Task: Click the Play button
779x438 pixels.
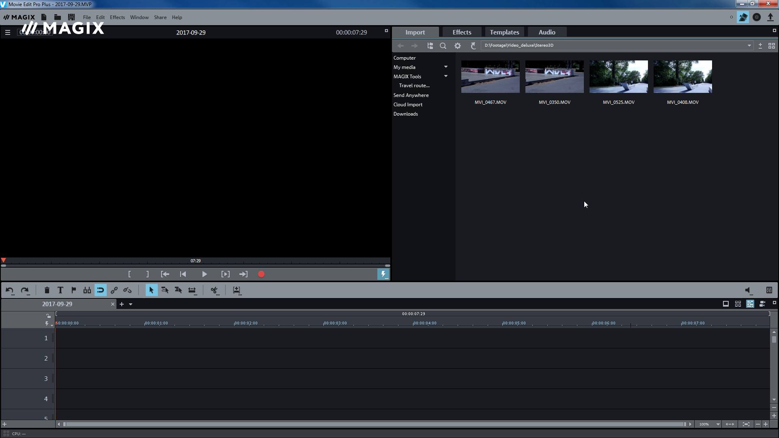Action: click(204, 274)
